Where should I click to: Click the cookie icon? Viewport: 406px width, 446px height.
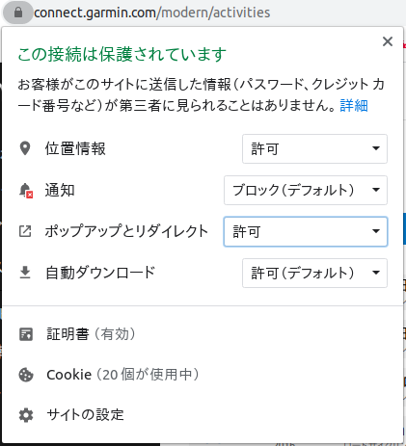[x=26, y=375]
